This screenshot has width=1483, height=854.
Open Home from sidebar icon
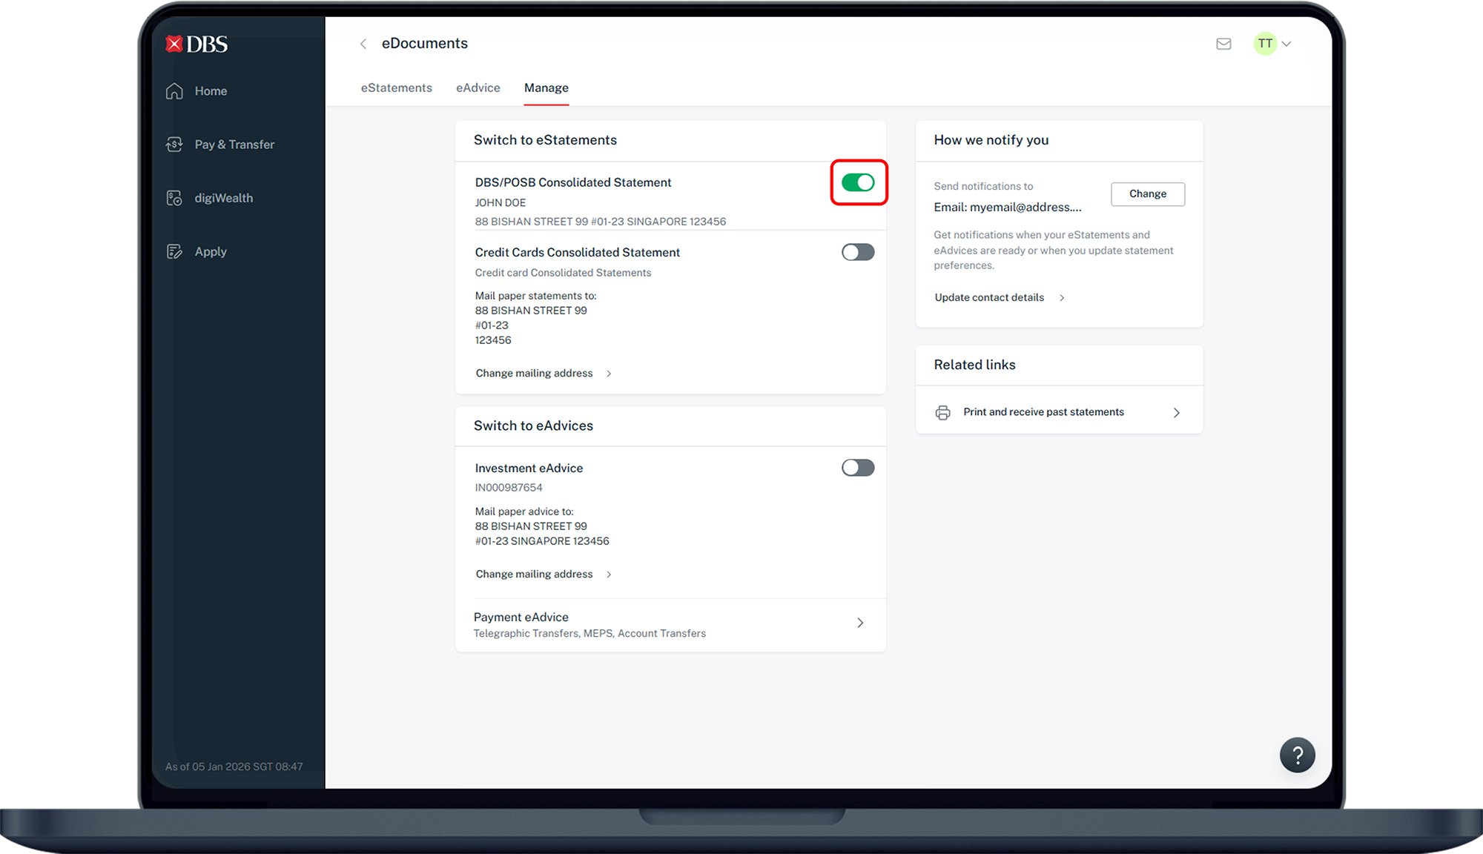[x=174, y=91]
